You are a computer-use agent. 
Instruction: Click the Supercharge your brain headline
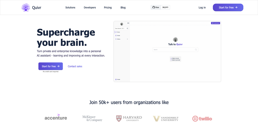(66, 37)
